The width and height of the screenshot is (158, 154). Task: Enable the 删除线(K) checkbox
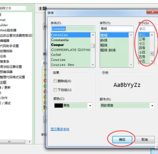pyautogui.click(x=55, y=81)
